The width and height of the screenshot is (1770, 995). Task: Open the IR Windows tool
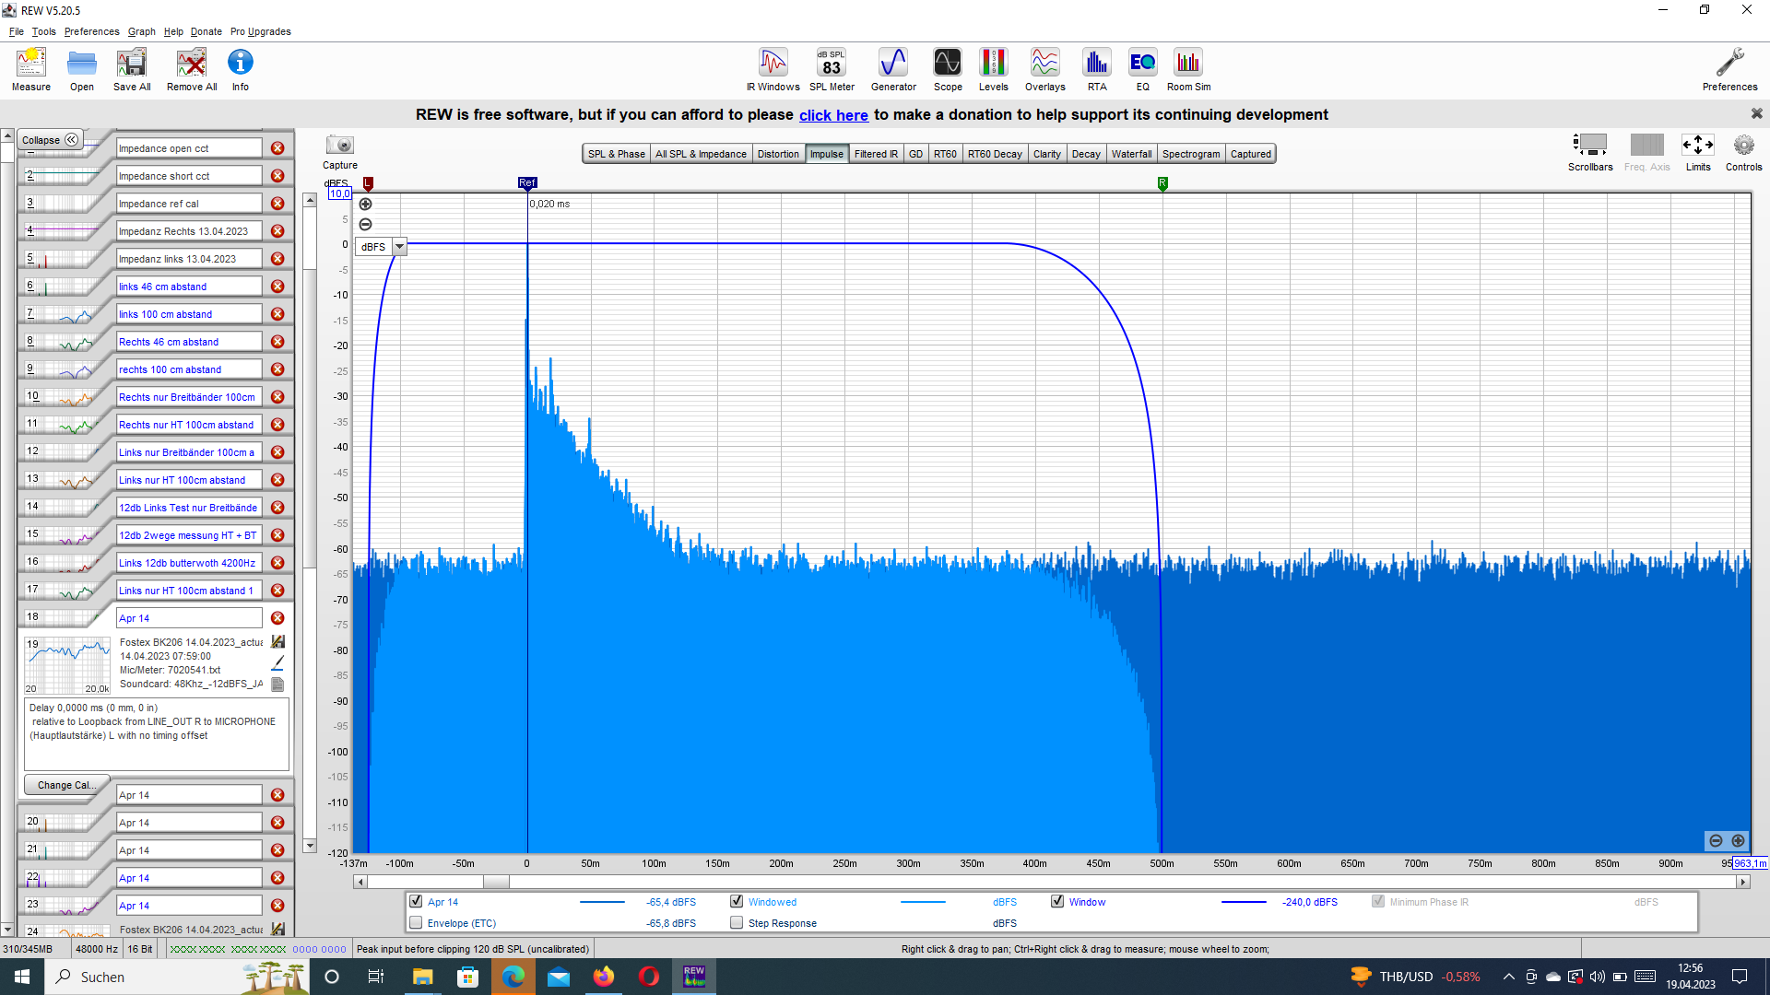[x=773, y=70]
